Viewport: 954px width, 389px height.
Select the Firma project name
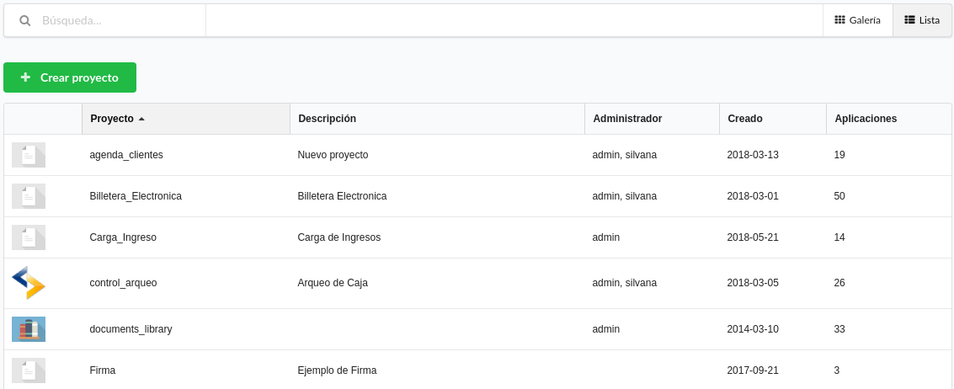(102, 370)
